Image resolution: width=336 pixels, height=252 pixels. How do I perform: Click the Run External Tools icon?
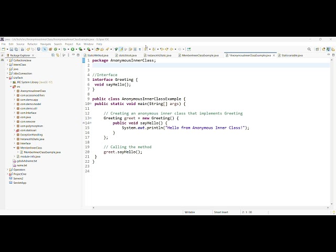pos(89,49)
